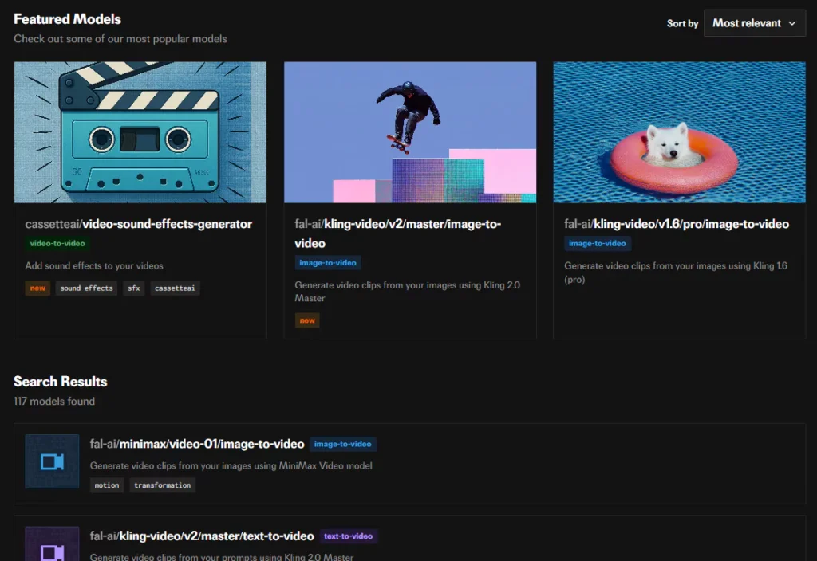Click the purple video camera icon for kling text-to-video
Screen dimensions: 817x561
click(52, 550)
